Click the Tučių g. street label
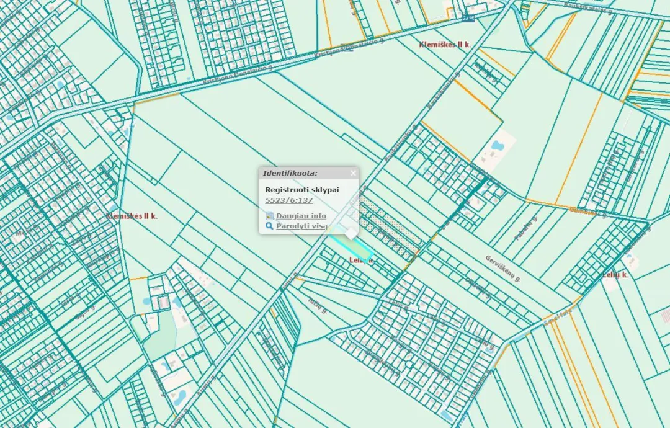The height and width of the screenshot is (428, 670). point(317,305)
